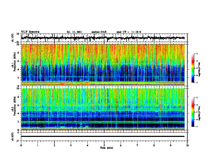Click the "-5" tick on ch.3(V) axis
This screenshot has width=211, height=163.
pyautogui.click(x=18, y=141)
